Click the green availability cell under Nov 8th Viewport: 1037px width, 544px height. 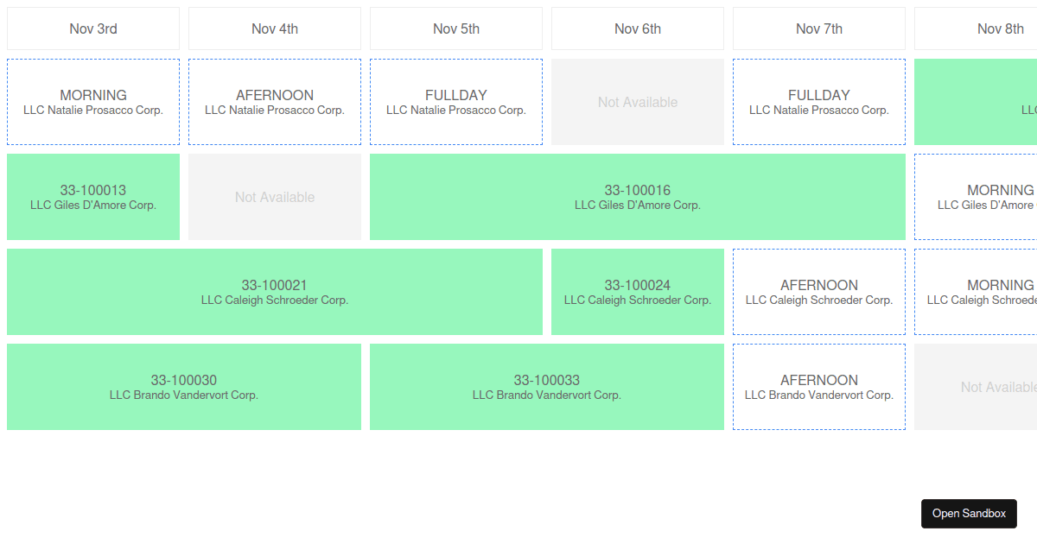[x=985, y=101]
